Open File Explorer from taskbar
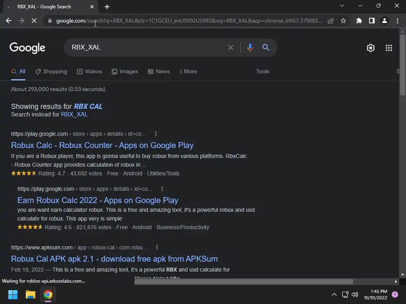 [x=30, y=294]
